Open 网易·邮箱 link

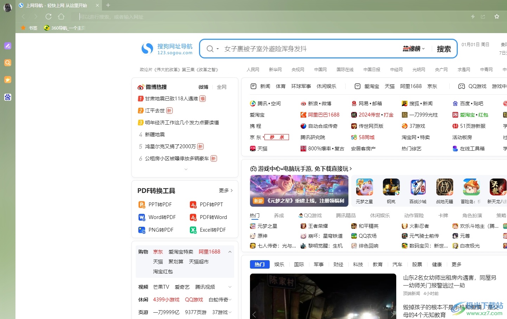(367, 104)
